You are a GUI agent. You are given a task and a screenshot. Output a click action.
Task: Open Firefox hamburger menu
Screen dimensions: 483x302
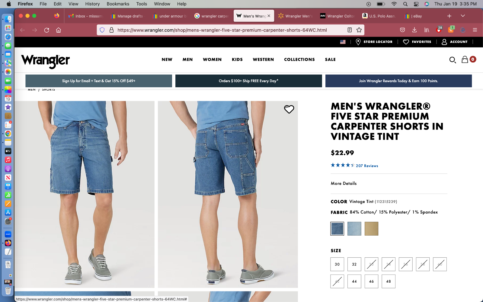[475, 30]
